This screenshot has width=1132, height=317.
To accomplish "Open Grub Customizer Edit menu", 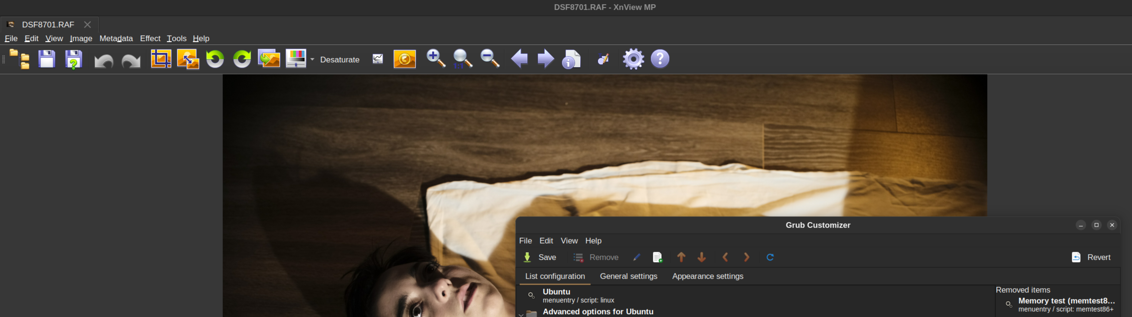I will [x=546, y=241].
